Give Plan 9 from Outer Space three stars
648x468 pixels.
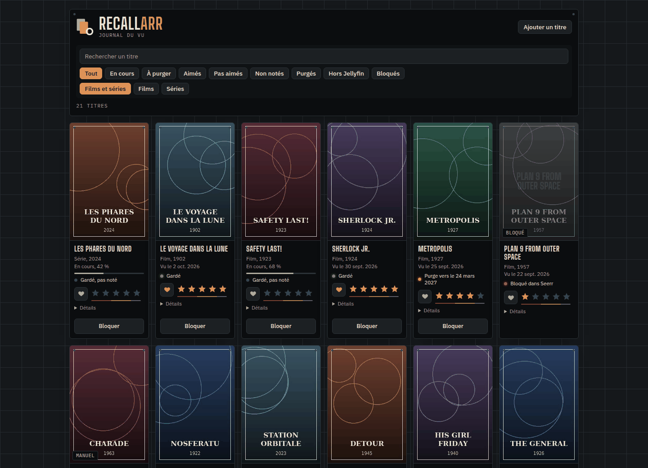(546, 297)
